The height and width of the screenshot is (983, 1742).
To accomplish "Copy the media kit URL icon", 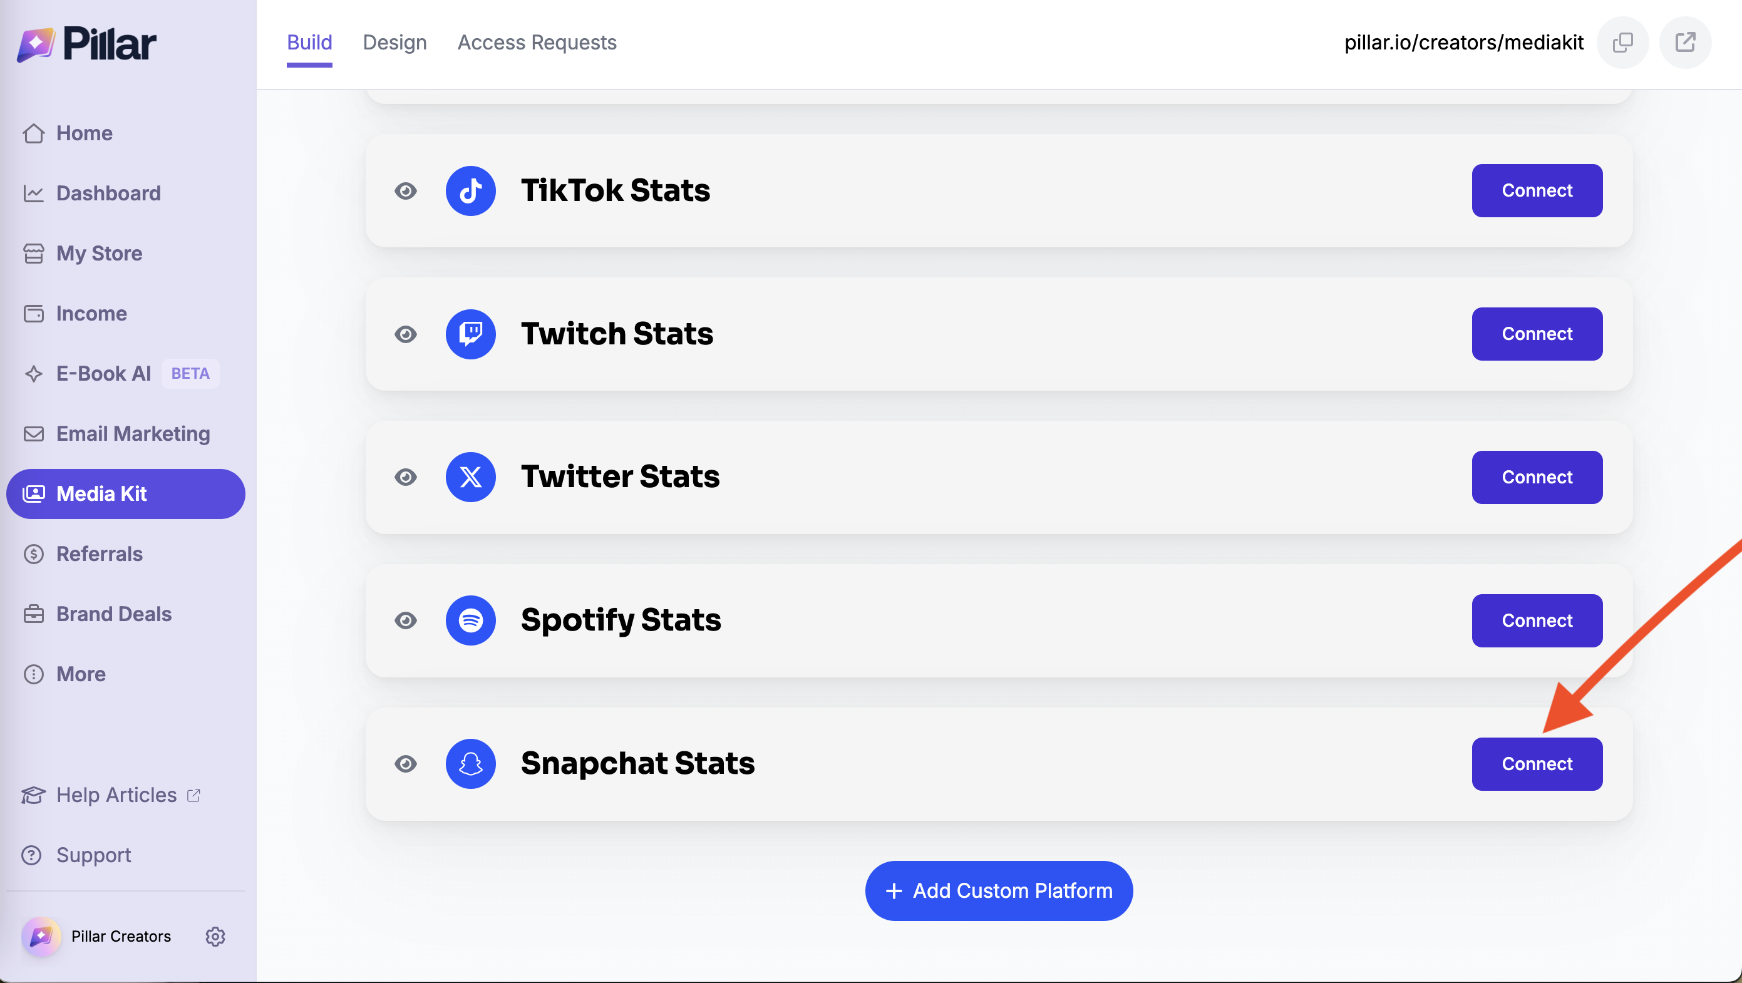I will [x=1622, y=43].
